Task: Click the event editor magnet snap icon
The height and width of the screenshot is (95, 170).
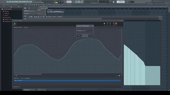Action: [32, 17]
